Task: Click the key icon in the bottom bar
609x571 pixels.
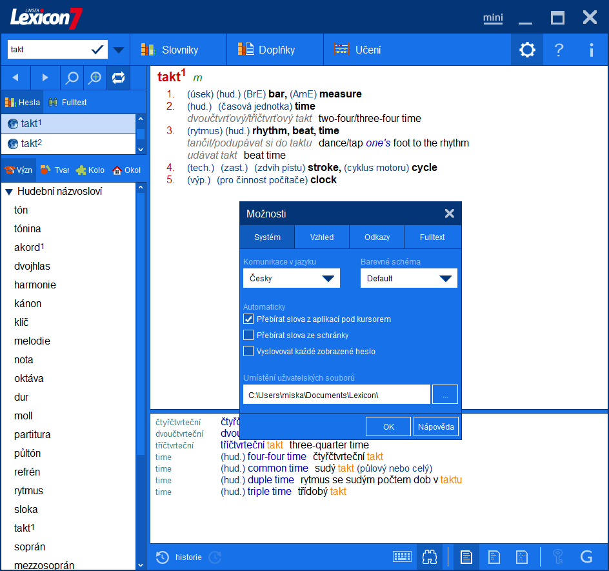Action: click(558, 557)
